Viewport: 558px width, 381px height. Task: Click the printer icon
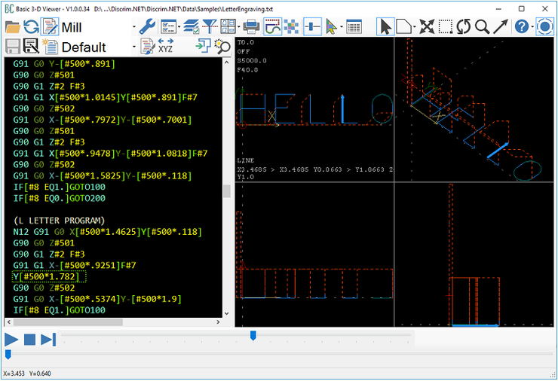pos(251,27)
